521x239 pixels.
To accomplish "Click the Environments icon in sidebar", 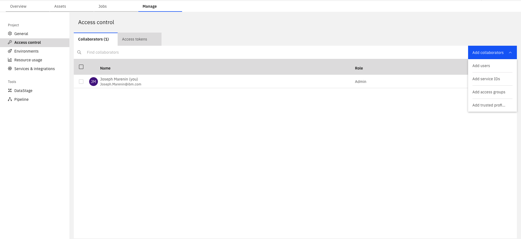I will (10, 51).
